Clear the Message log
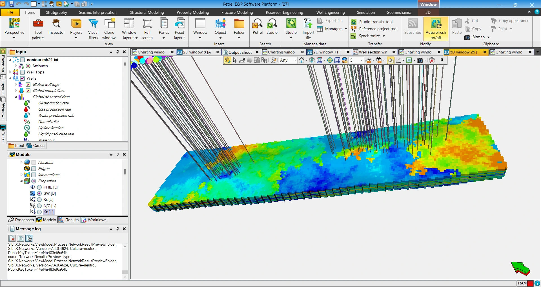This screenshot has height=287, width=541. point(12,238)
